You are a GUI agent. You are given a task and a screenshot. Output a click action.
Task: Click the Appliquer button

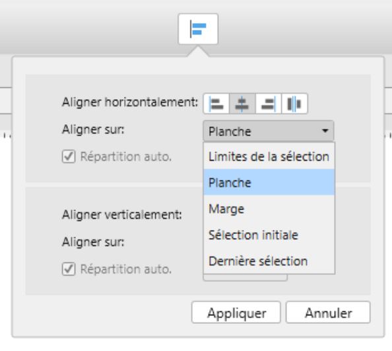coord(236,313)
